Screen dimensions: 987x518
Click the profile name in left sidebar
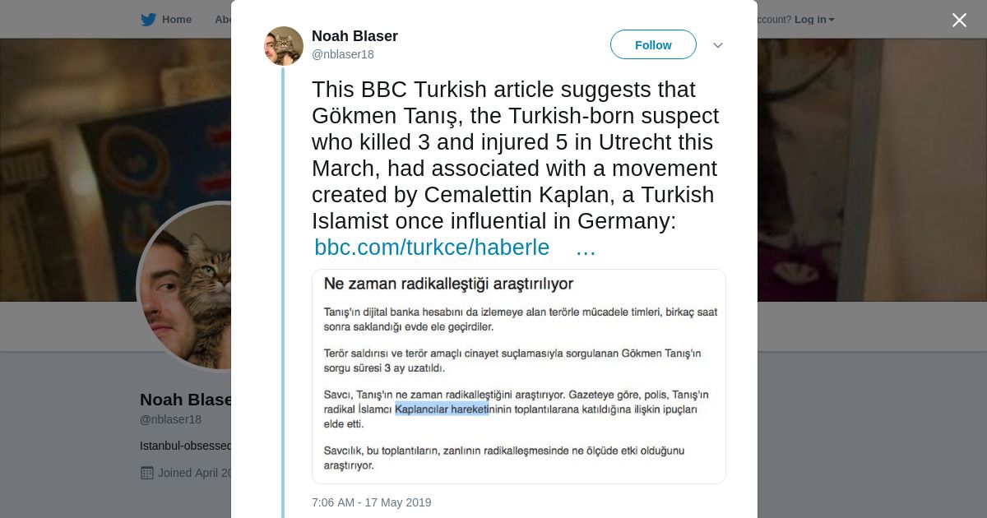click(x=186, y=400)
